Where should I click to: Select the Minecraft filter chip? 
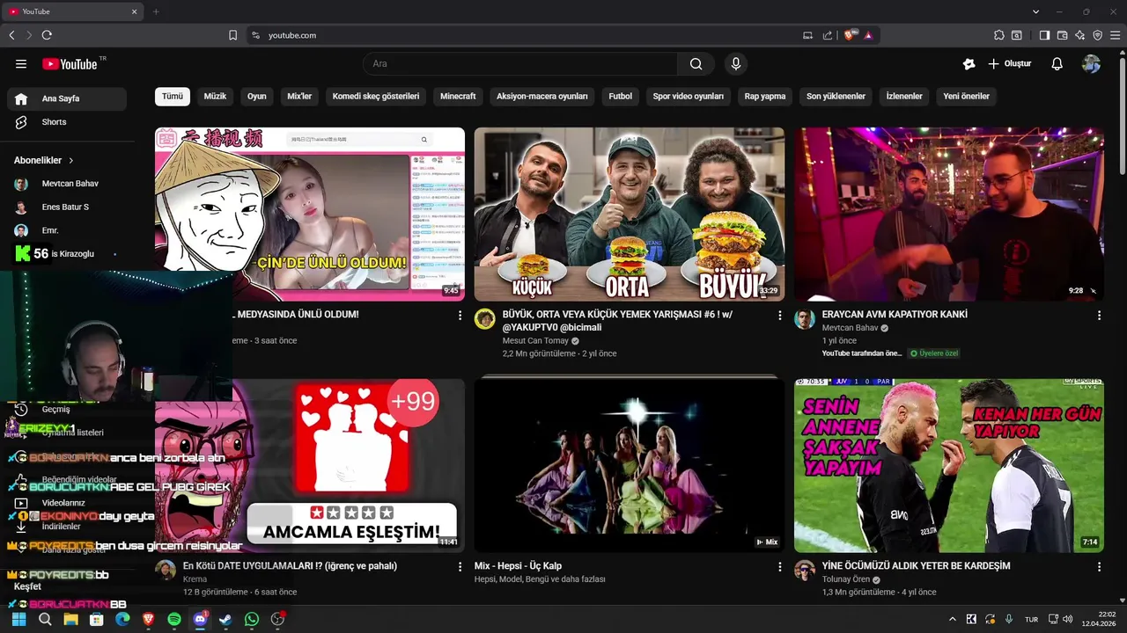tap(458, 96)
